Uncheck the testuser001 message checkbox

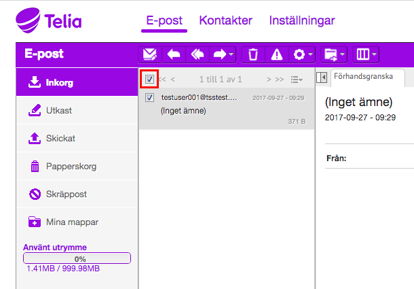tap(149, 98)
